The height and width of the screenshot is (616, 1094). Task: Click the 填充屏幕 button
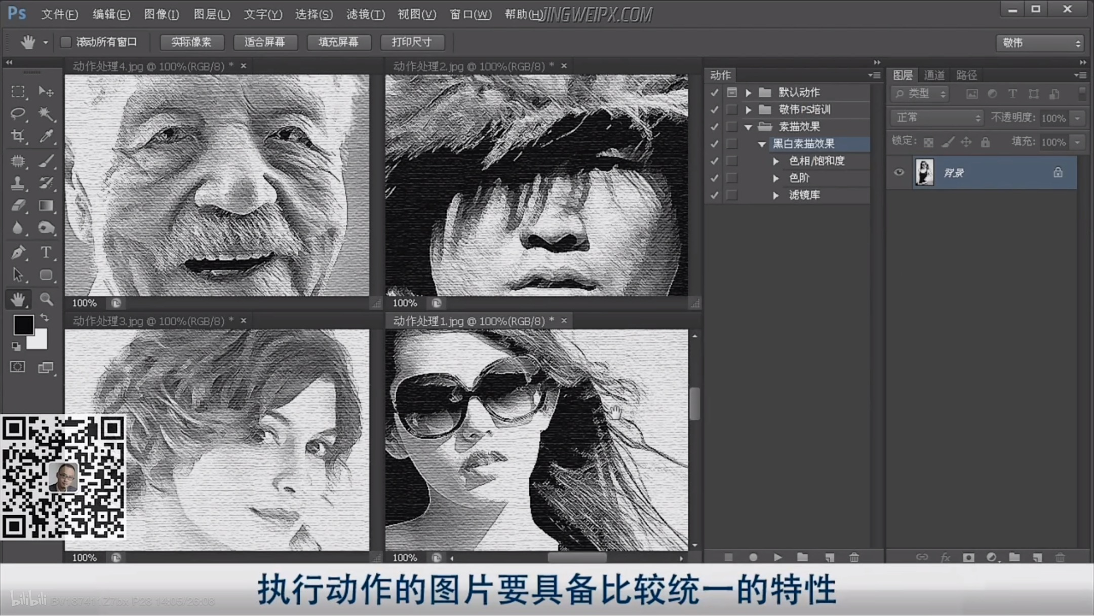click(338, 42)
